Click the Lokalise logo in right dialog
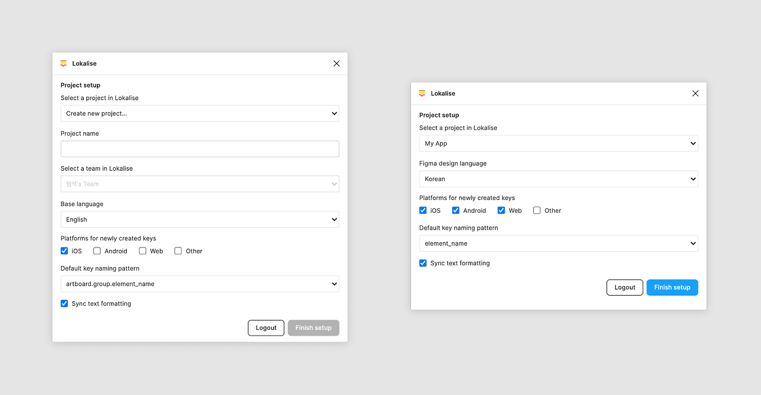Screen dimensions: 761x395 coord(422,93)
